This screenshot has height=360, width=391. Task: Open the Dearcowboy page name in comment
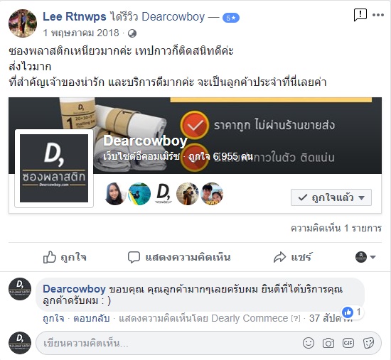click(74, 289)
